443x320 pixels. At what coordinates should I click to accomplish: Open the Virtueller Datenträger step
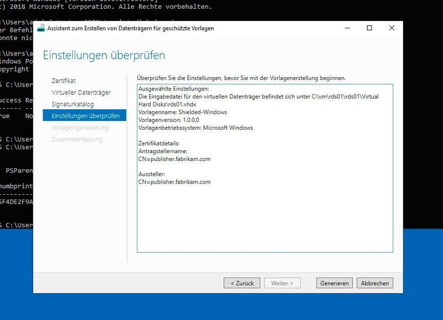point(81,93)
